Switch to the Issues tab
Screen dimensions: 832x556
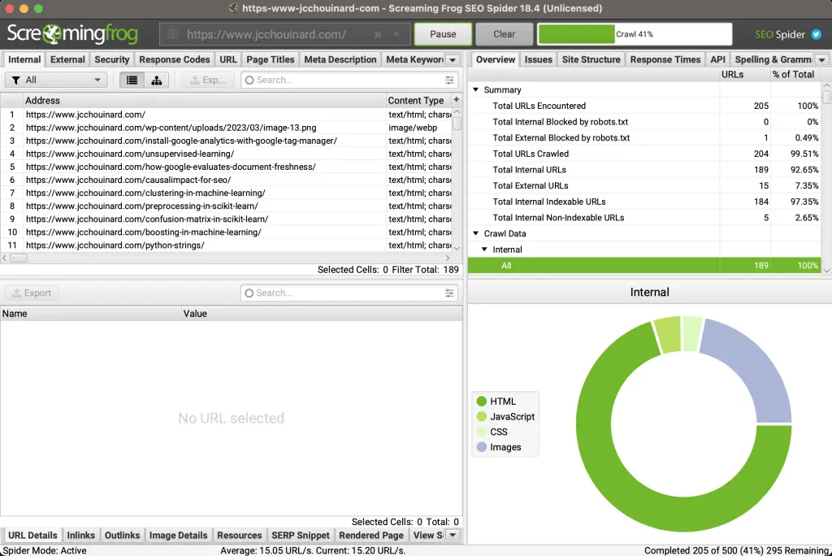click(539, 59)
